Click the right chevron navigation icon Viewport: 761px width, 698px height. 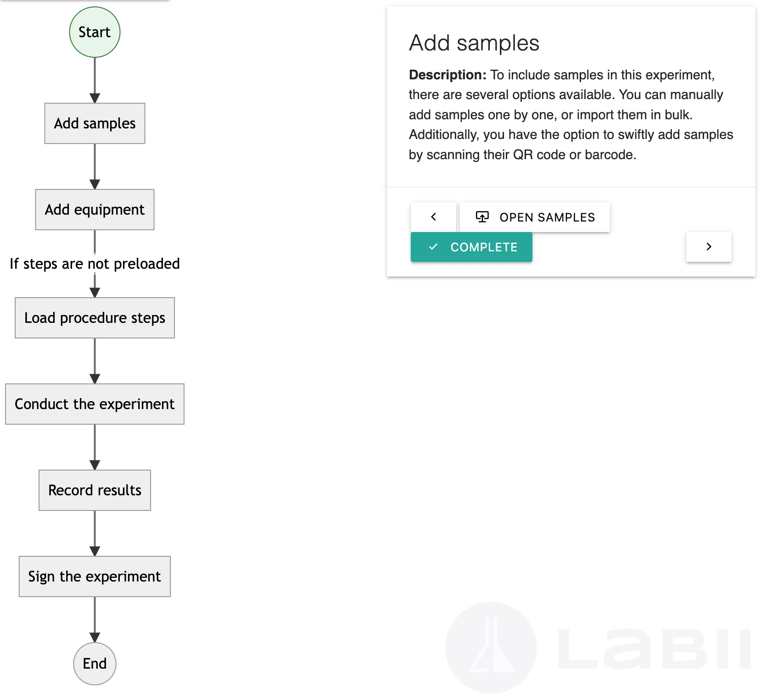tap(708, 247)
